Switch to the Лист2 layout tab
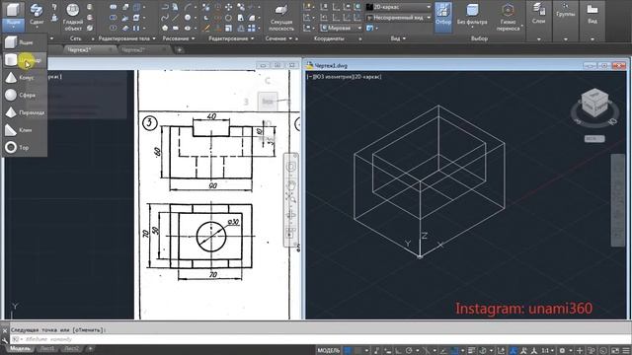 click(72, 348)
